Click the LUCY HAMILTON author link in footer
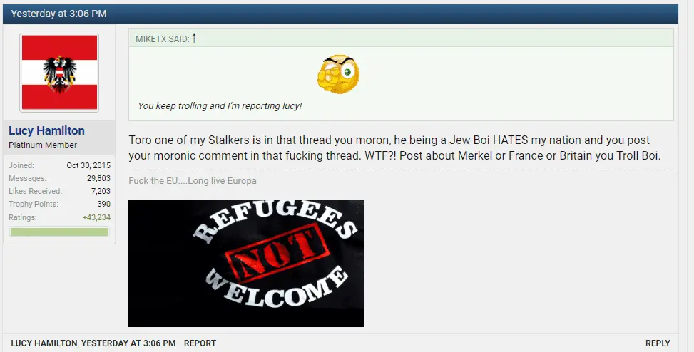The image size is (694, 352). (44, 343)
